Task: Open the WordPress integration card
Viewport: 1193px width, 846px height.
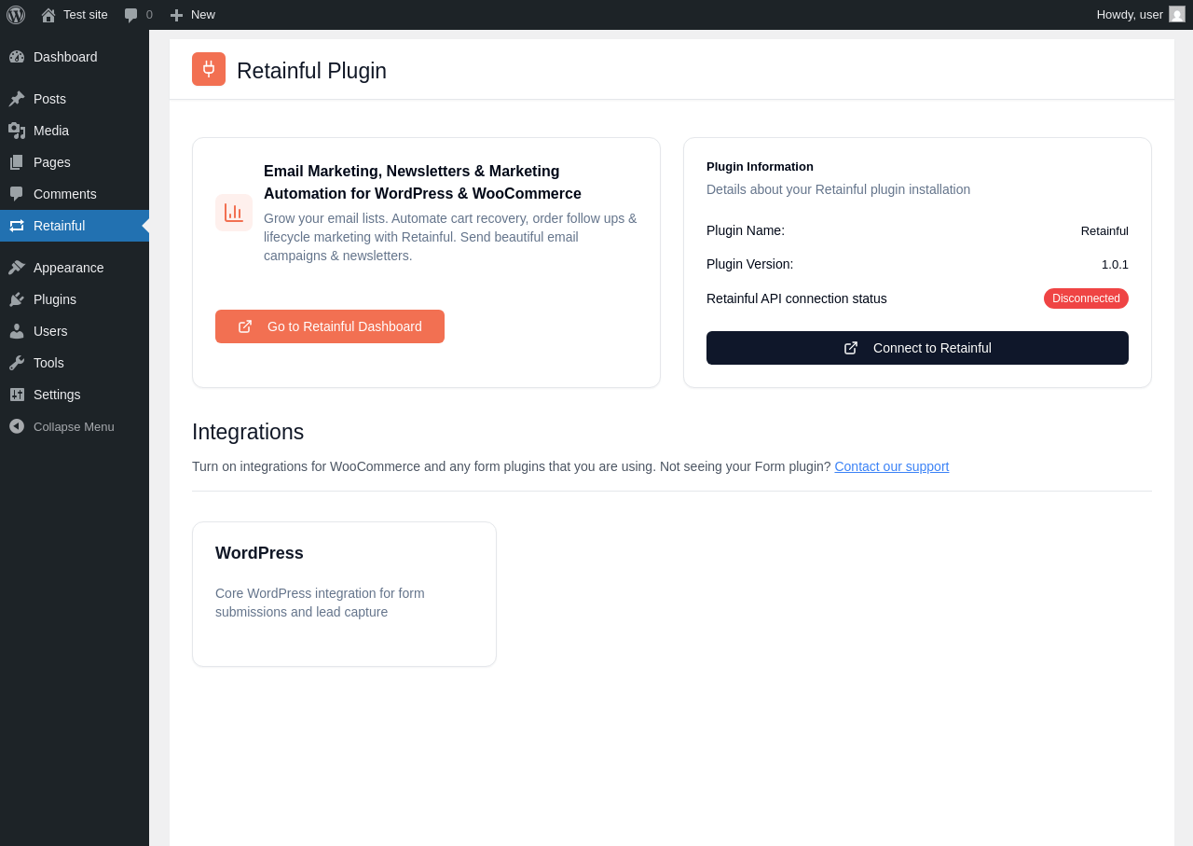Action: [344, 594]
